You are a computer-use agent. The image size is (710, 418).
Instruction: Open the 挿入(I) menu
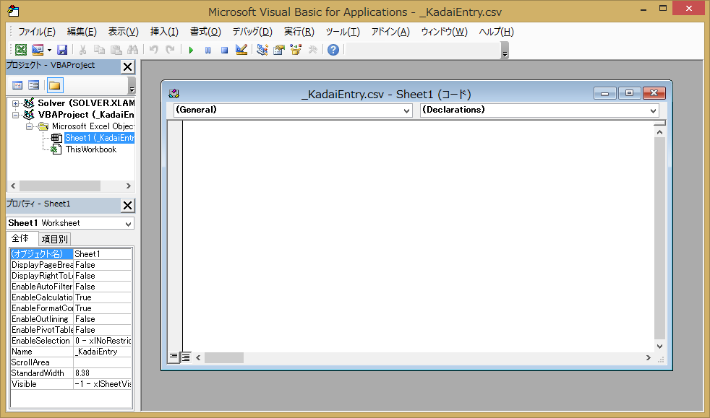[x=164, y=32]
